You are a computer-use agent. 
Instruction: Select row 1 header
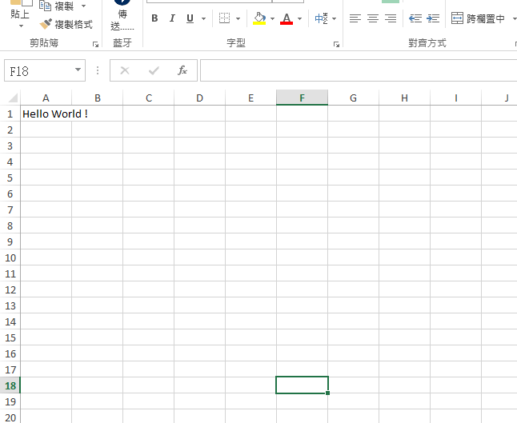point(10,114)
